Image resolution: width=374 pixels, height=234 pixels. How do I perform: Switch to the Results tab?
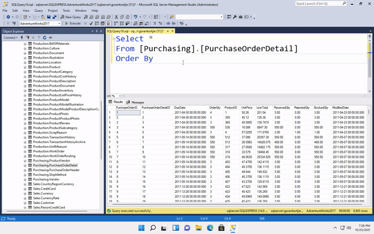[x=116, y=102]
